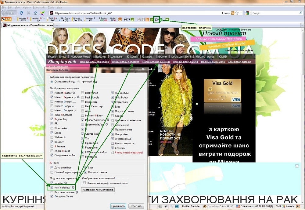Open the RDS button dropdown arrow
This screenshot has width=305, height=210.
(x=14, y=19)
